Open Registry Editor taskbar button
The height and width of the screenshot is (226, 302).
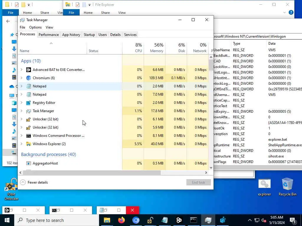click(x=223, y=220)
